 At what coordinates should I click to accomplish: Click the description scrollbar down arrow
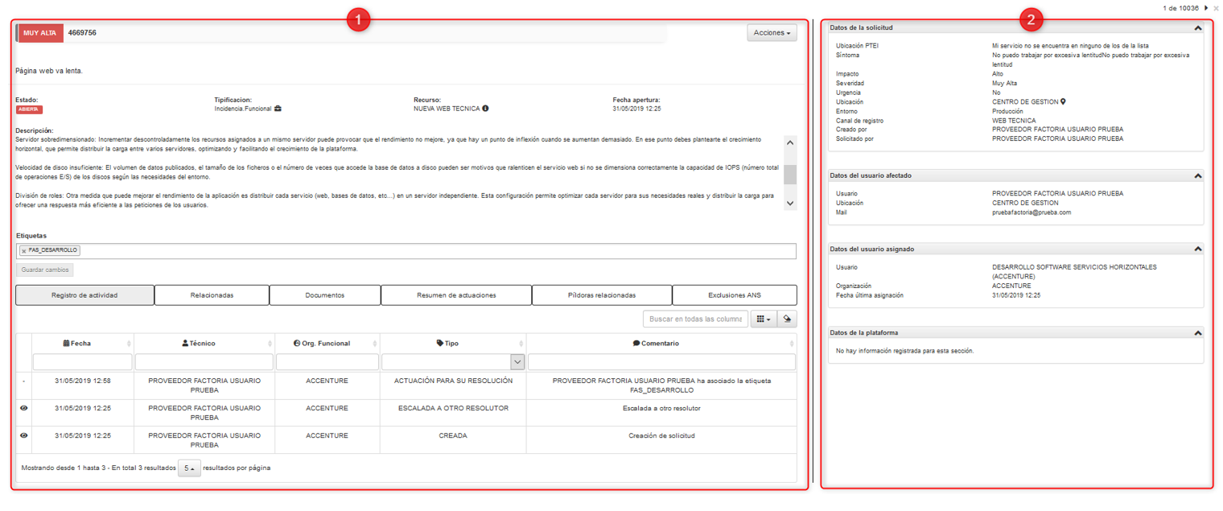(790, 204)
